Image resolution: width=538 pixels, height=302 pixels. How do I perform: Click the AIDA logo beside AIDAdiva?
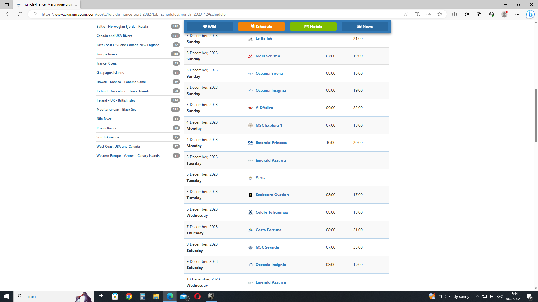(251, 108)
